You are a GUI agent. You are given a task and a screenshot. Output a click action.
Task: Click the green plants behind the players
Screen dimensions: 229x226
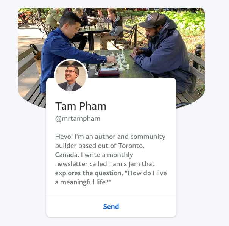pos(185,20)
